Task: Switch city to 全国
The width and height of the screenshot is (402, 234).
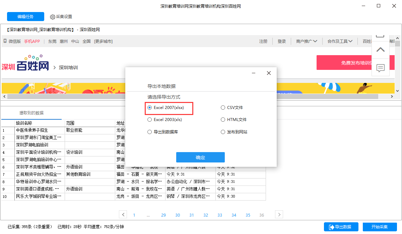Action: click(86, 41)
